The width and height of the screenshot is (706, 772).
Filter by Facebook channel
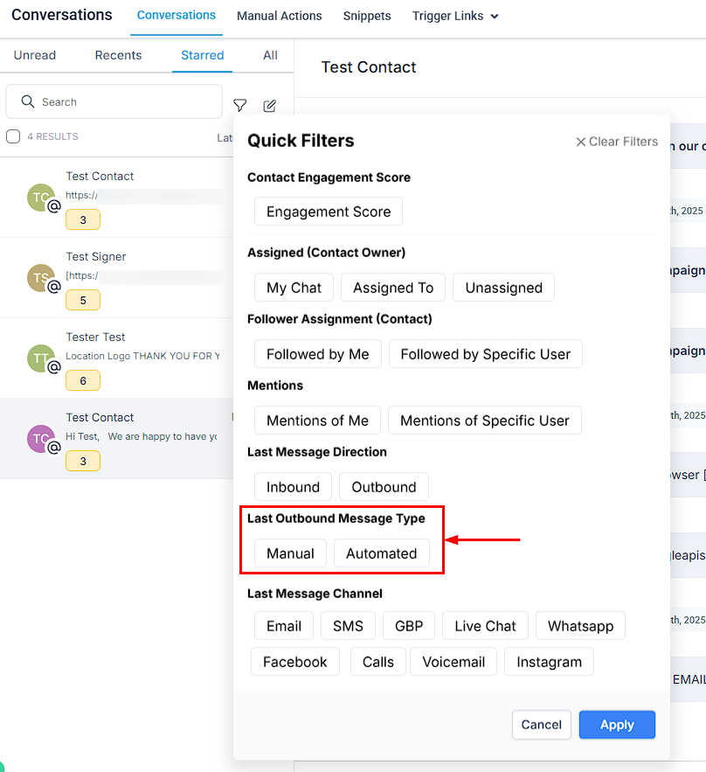(x=294, y=662)
